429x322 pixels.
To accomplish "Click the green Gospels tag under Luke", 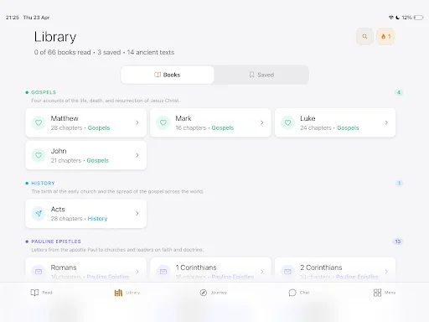I will pos(348,128).
